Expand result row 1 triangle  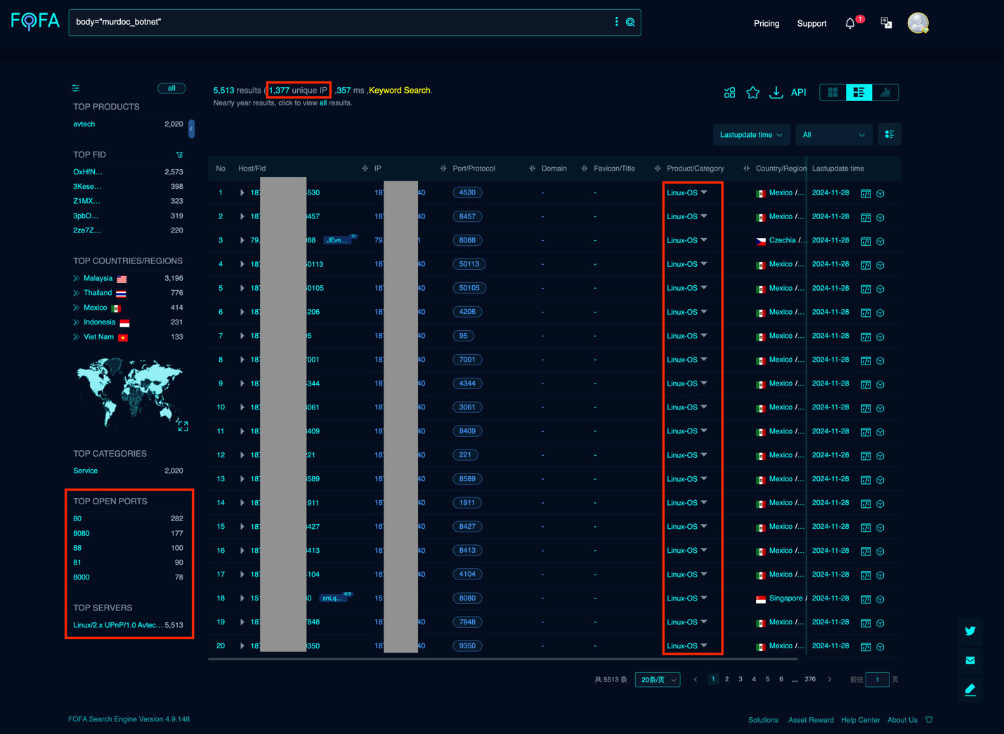(x=242, y=192)
